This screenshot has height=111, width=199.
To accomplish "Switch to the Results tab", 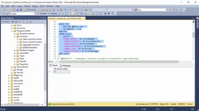I will [x=53, y=65].
